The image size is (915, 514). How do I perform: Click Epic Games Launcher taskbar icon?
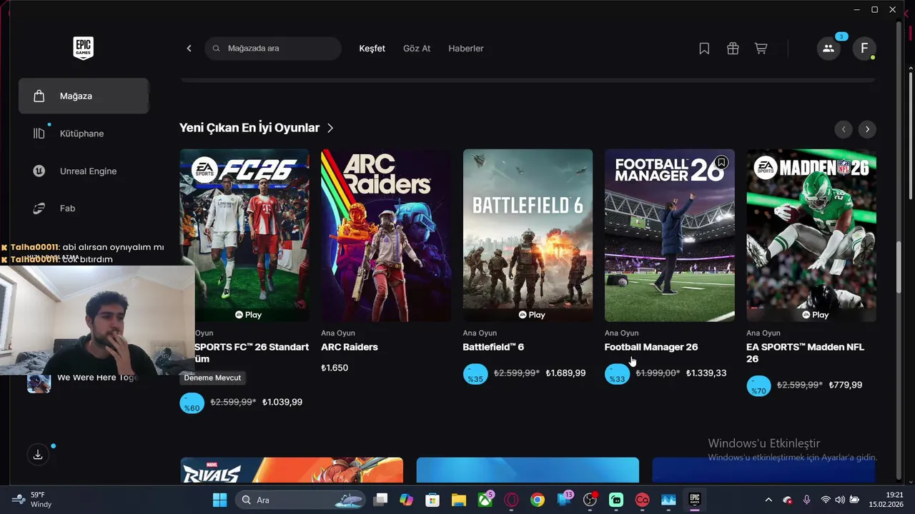(x=694, y=500)
